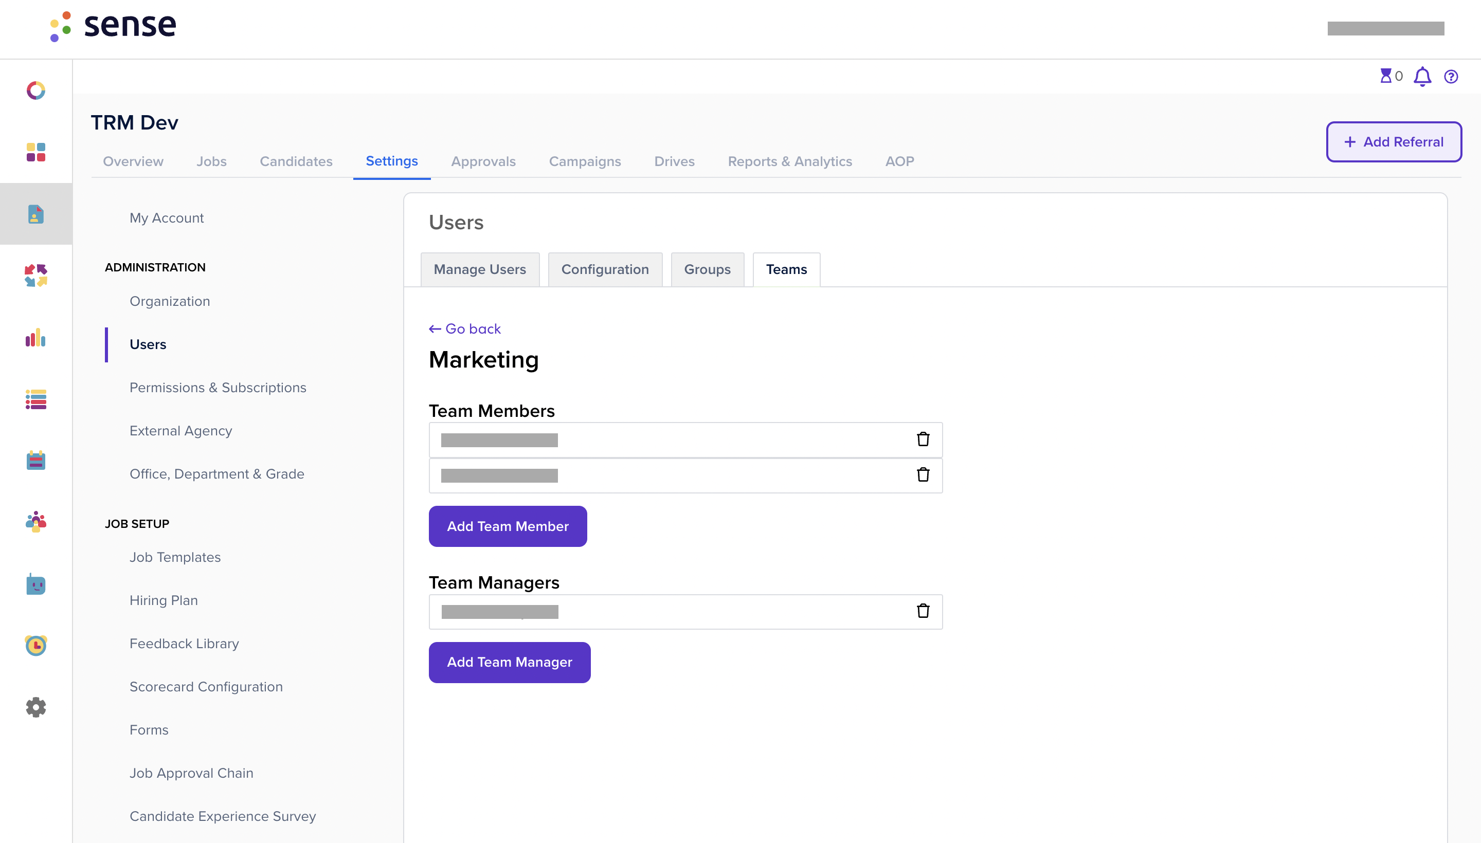Open My Account settings
Viewport: 1481px width, 843px height.
[167, 218]
